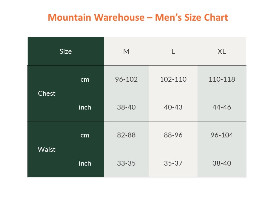Viewport: 276px width, 207px height.
Task: Select the 96-104 waist cm value
Action: (x=222, y=135)
